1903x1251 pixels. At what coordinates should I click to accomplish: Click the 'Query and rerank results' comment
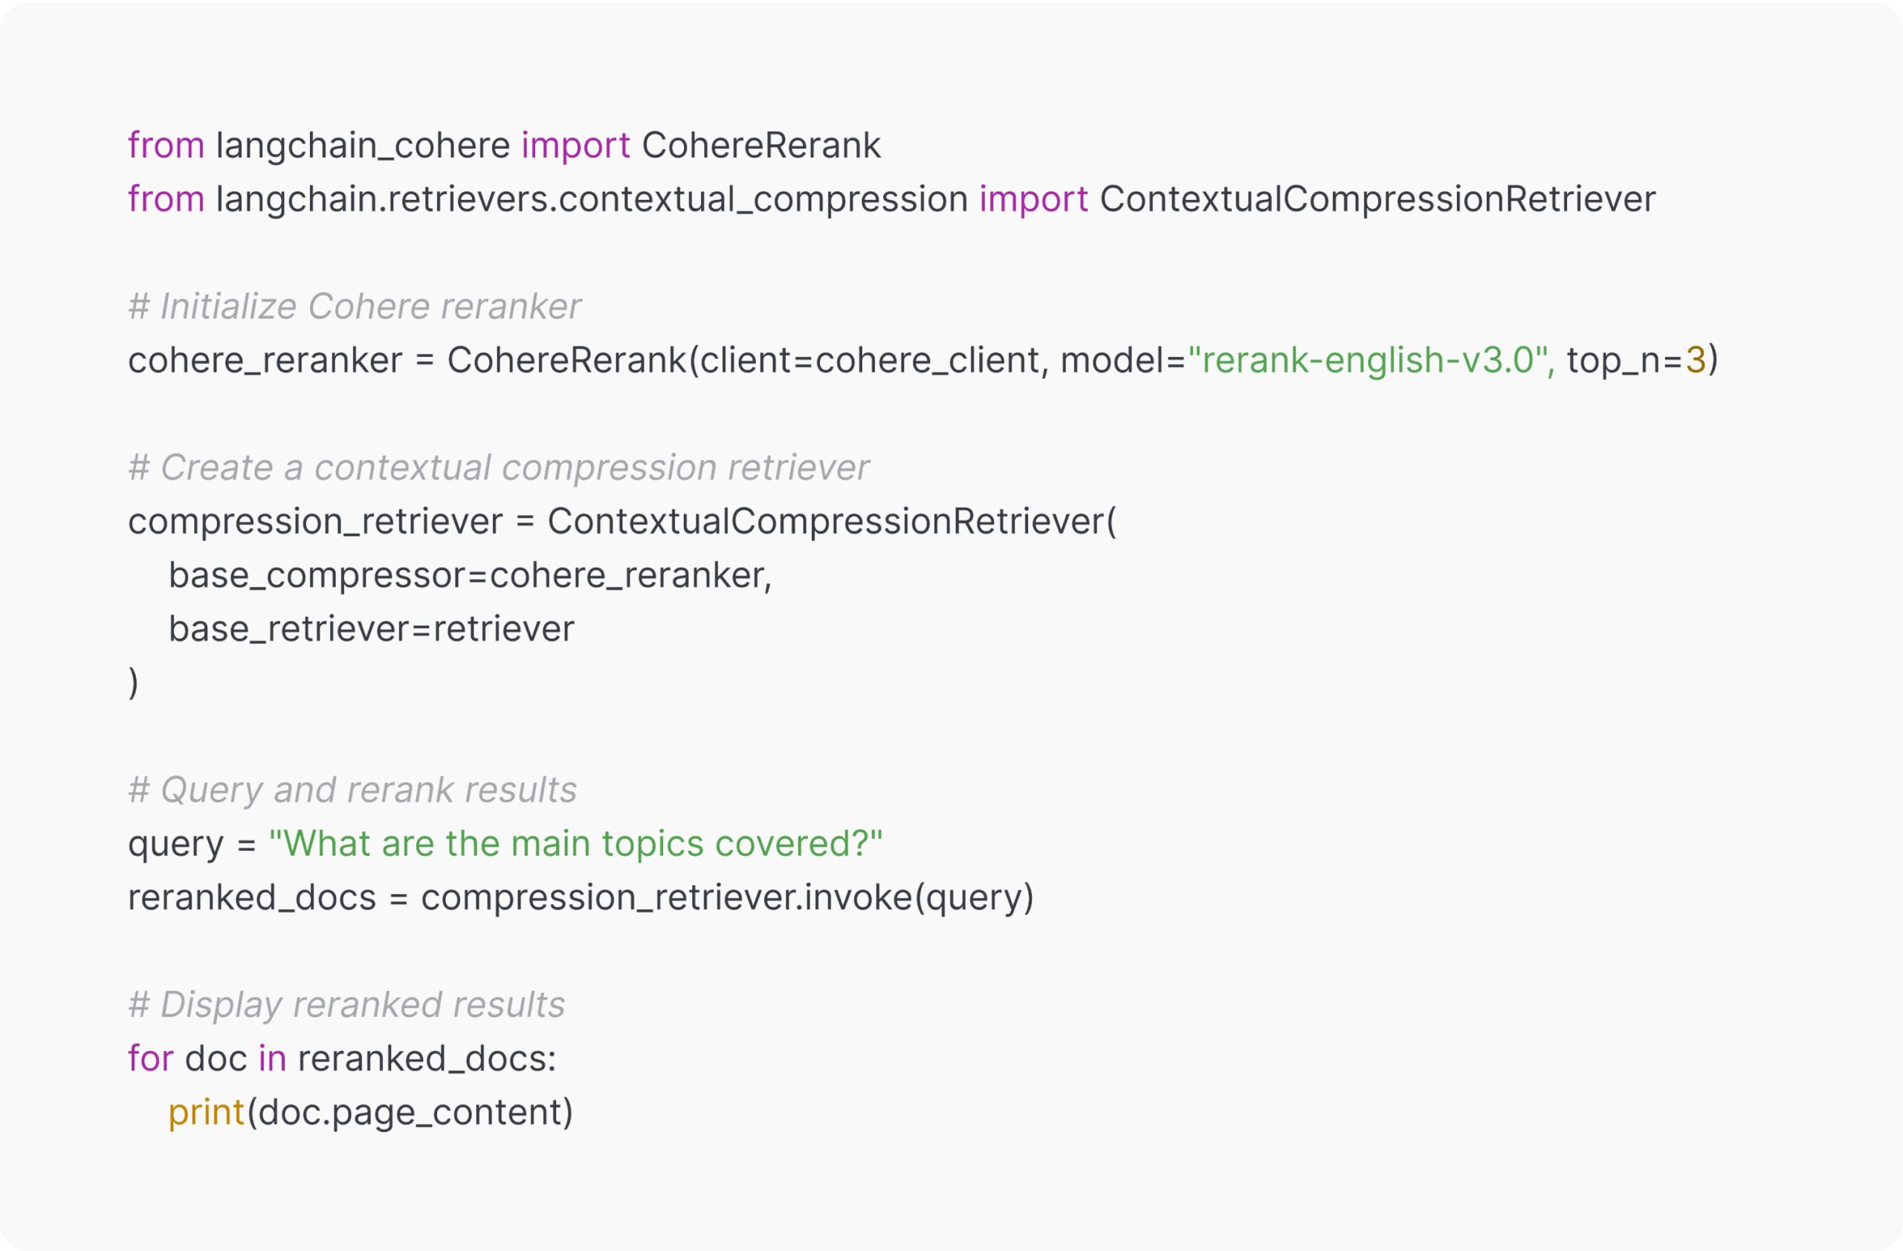(x=352, y=789)
